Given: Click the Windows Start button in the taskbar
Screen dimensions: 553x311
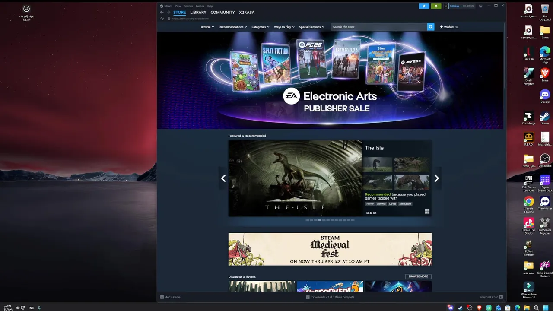Looking at the screenshot, I should point(546,308).
